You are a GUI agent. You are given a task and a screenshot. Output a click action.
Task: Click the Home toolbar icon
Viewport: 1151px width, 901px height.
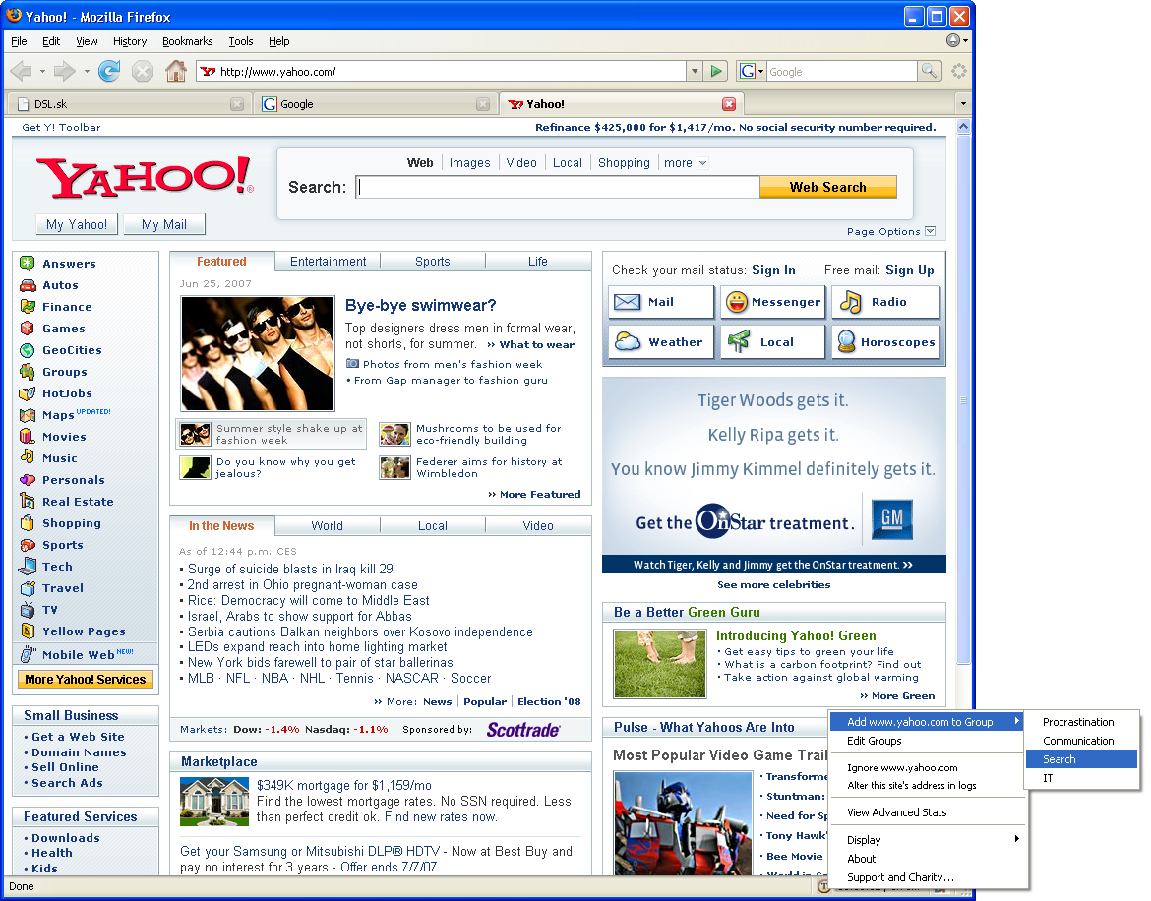click(x=175, y=71)
